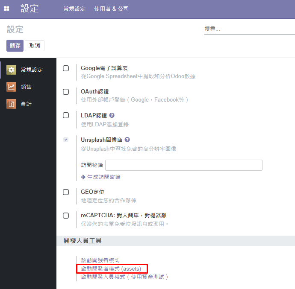Enable the Google電子試算表 checkbox

[x=66, y=68]
